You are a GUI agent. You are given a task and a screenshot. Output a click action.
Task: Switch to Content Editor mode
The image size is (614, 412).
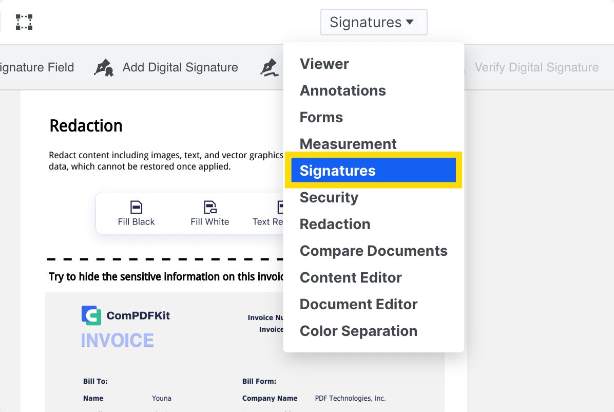tap(351, 277)
